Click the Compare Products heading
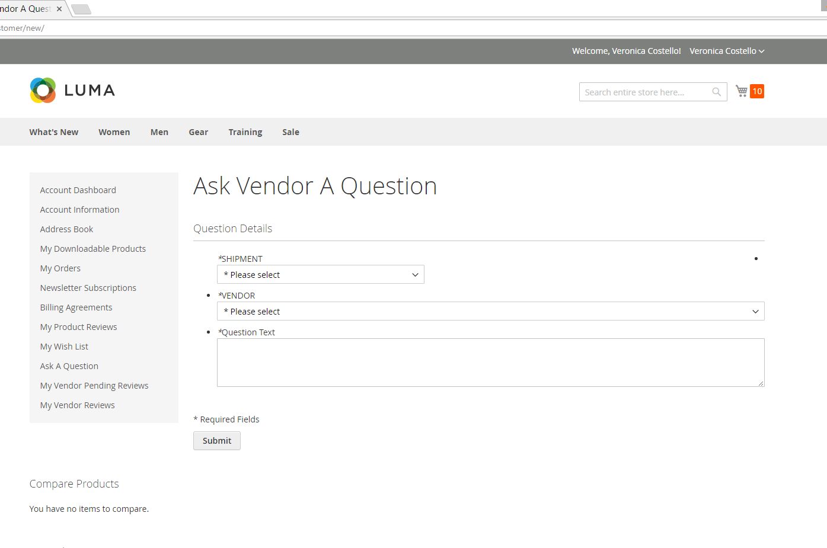The height and width of the screenshot is (548, 827). (74, 484)
